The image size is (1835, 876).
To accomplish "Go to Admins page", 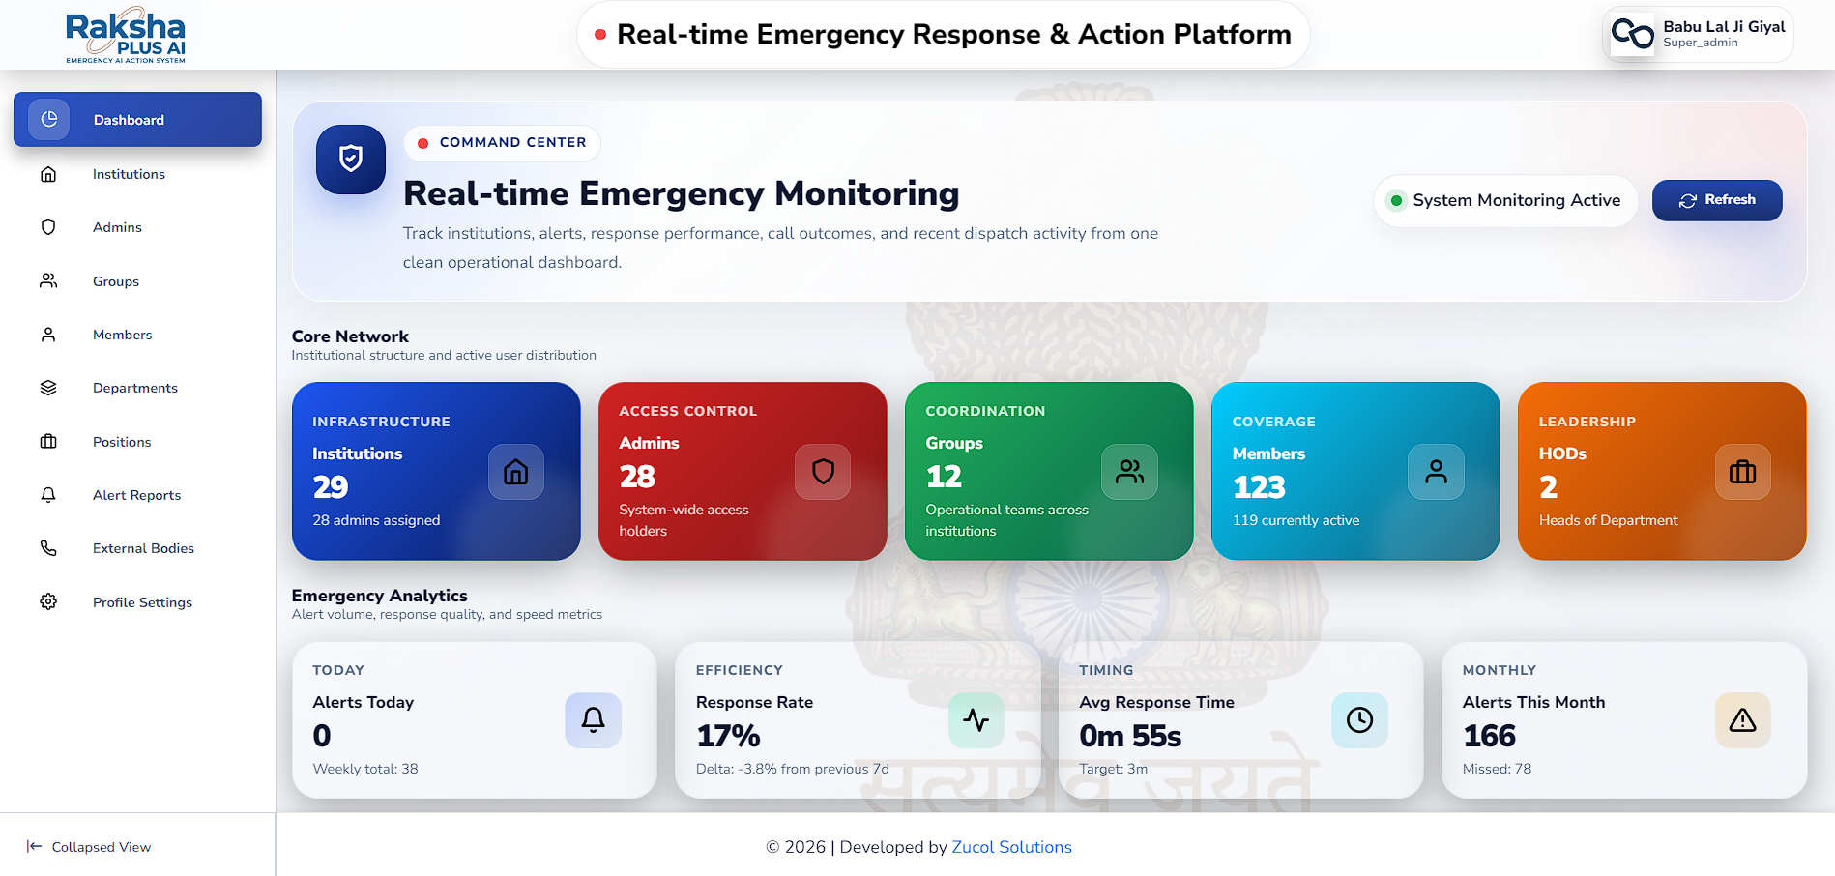I will click(x=137, y=227).
